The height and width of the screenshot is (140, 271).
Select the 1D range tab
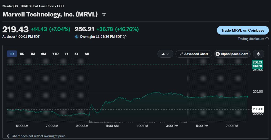coord(12,54)
